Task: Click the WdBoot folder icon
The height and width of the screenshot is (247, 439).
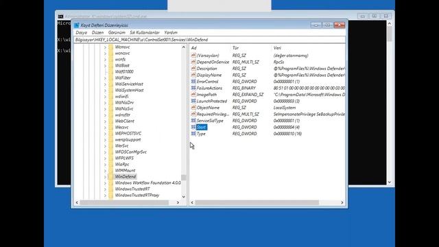Action: (x=111, y=66)
